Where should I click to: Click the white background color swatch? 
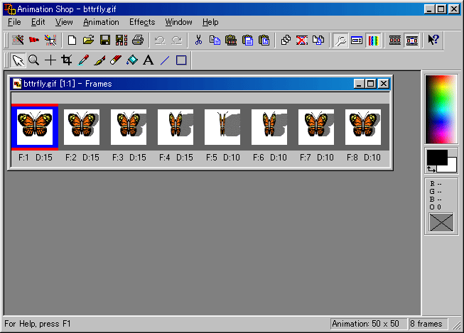[450, 167]
